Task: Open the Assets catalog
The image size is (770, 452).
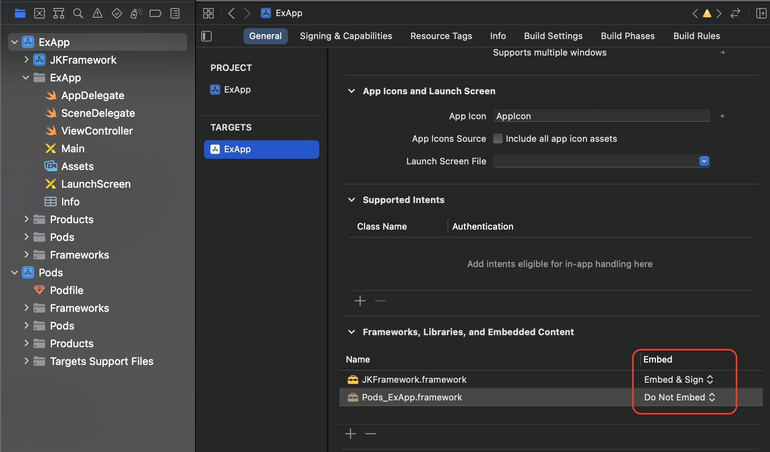Action: pos(77,166)
